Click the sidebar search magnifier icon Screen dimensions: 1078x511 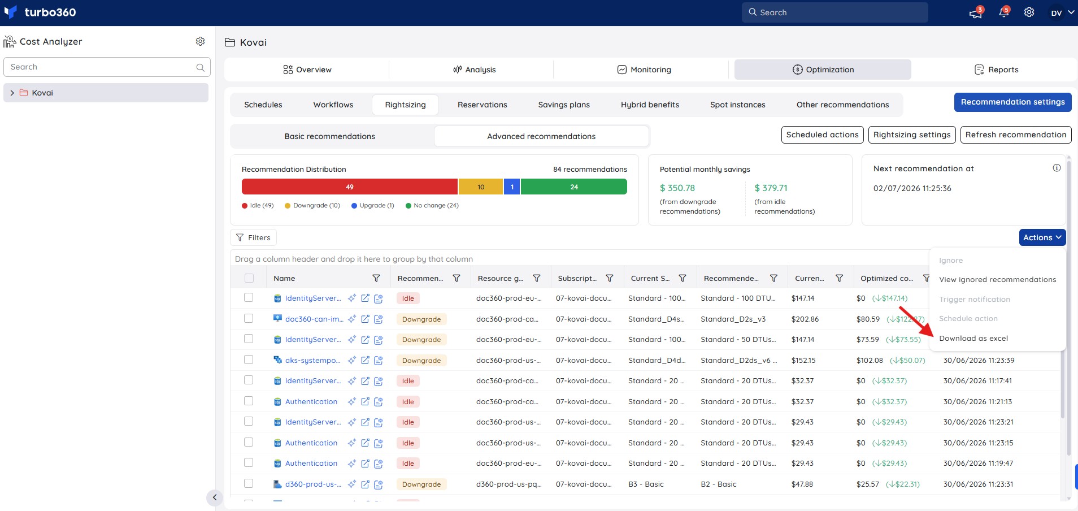201,67
